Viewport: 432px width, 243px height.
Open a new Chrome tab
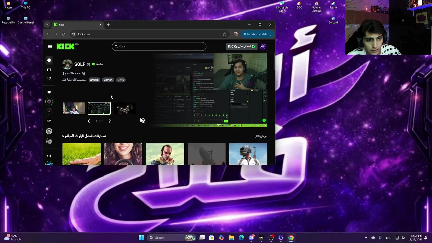(x=108, y=25)
